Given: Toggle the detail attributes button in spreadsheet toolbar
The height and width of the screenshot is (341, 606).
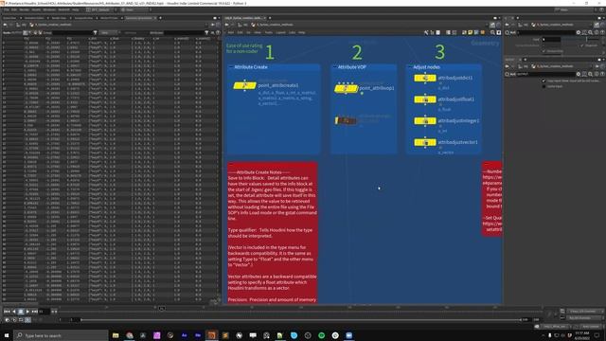Looking at the screenshot, I should [x=40, y=33].
